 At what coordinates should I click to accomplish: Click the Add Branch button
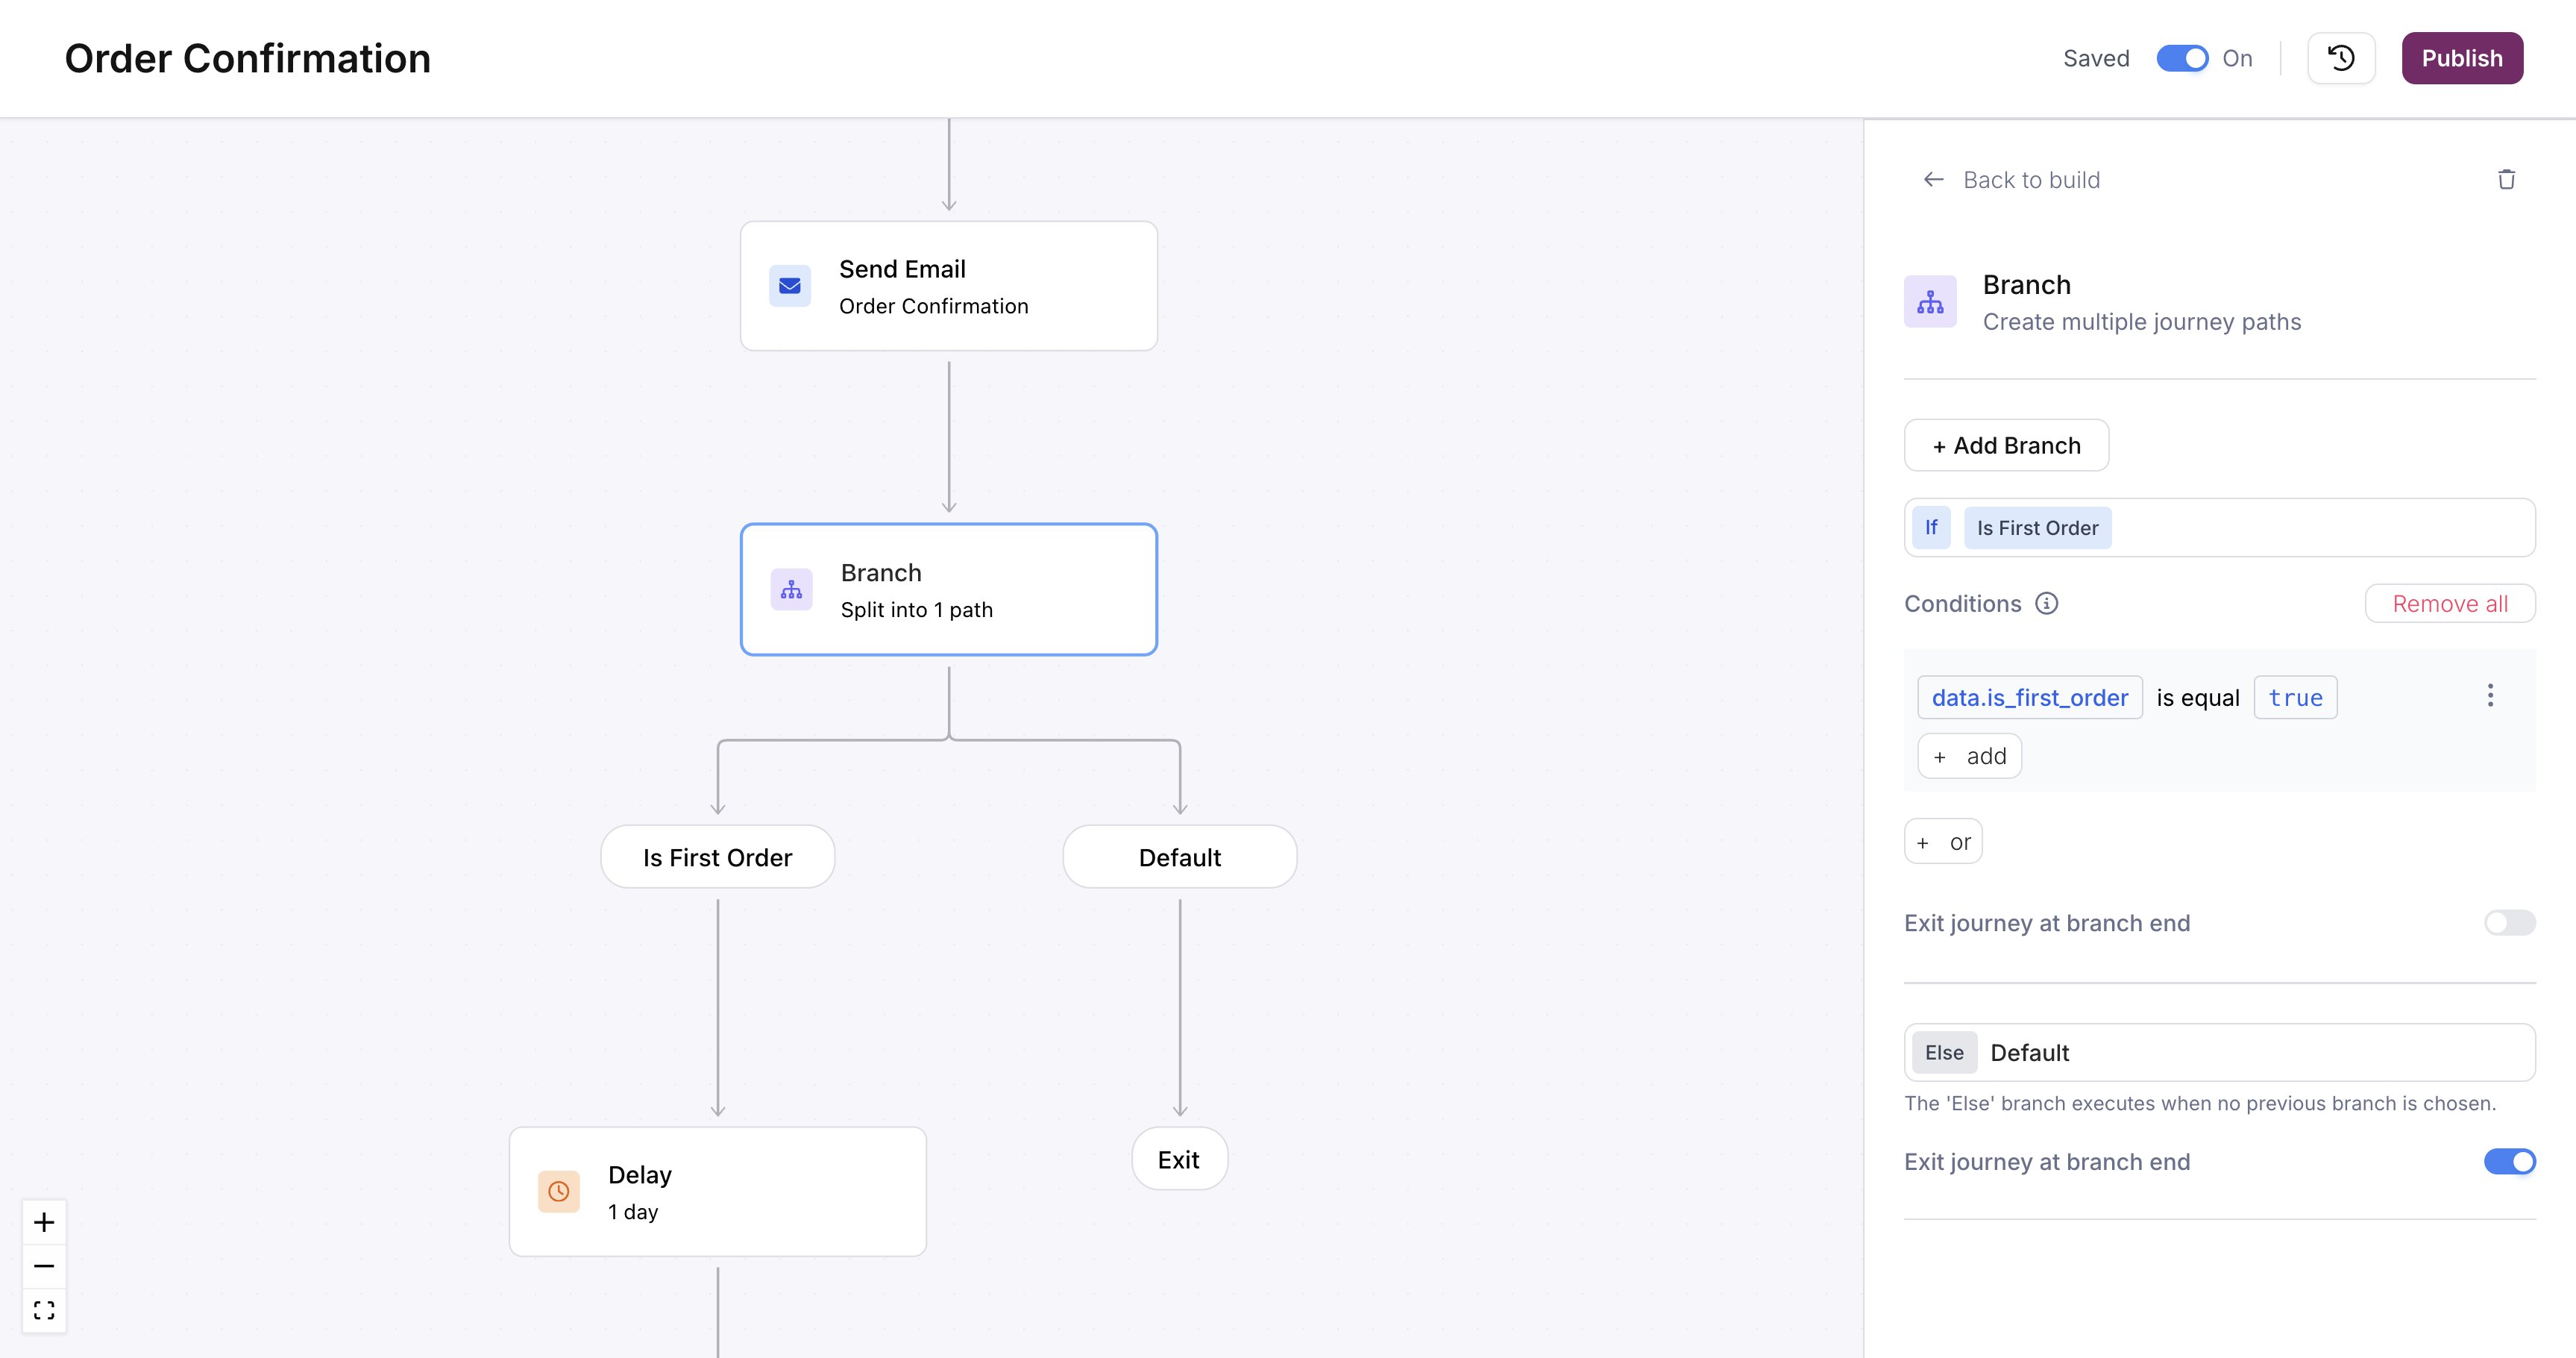(x=2006, y=445)
